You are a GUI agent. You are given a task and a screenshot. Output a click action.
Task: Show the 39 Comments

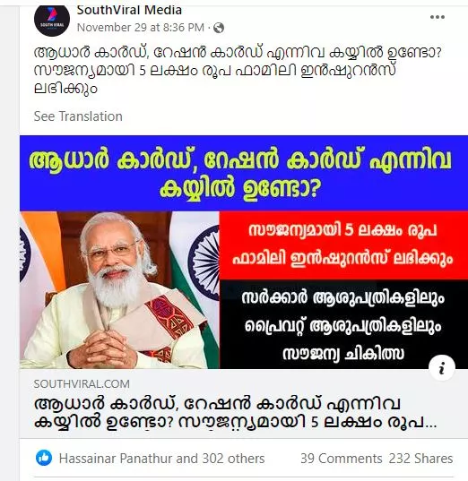(x=342, y=459)
